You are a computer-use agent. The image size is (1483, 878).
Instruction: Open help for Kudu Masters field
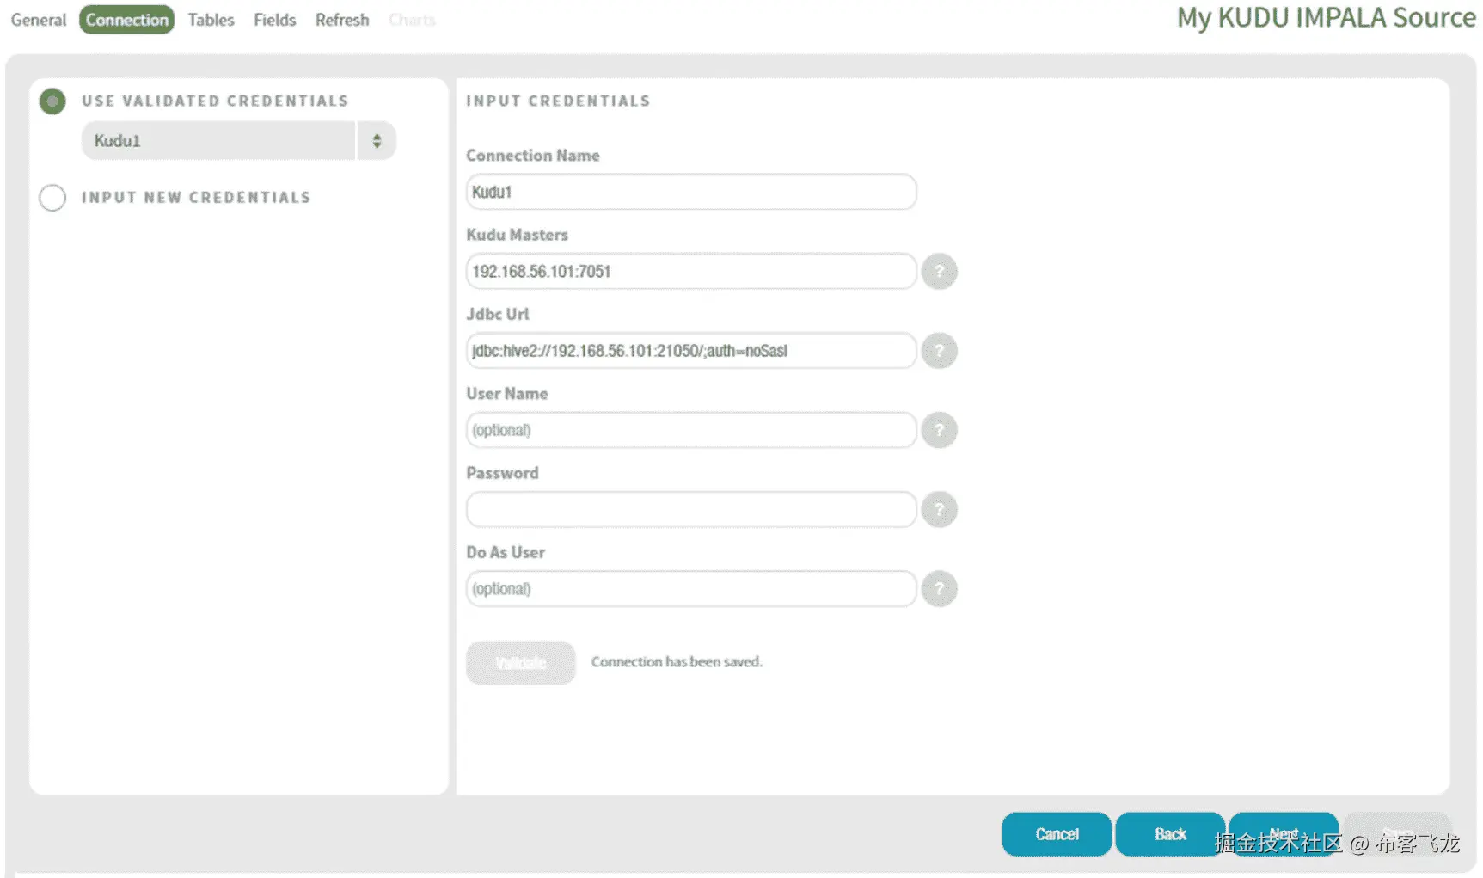[939, 272]
